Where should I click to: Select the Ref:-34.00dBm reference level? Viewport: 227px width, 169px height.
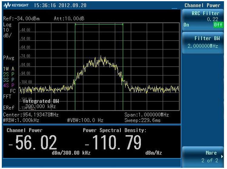[21, 19]
